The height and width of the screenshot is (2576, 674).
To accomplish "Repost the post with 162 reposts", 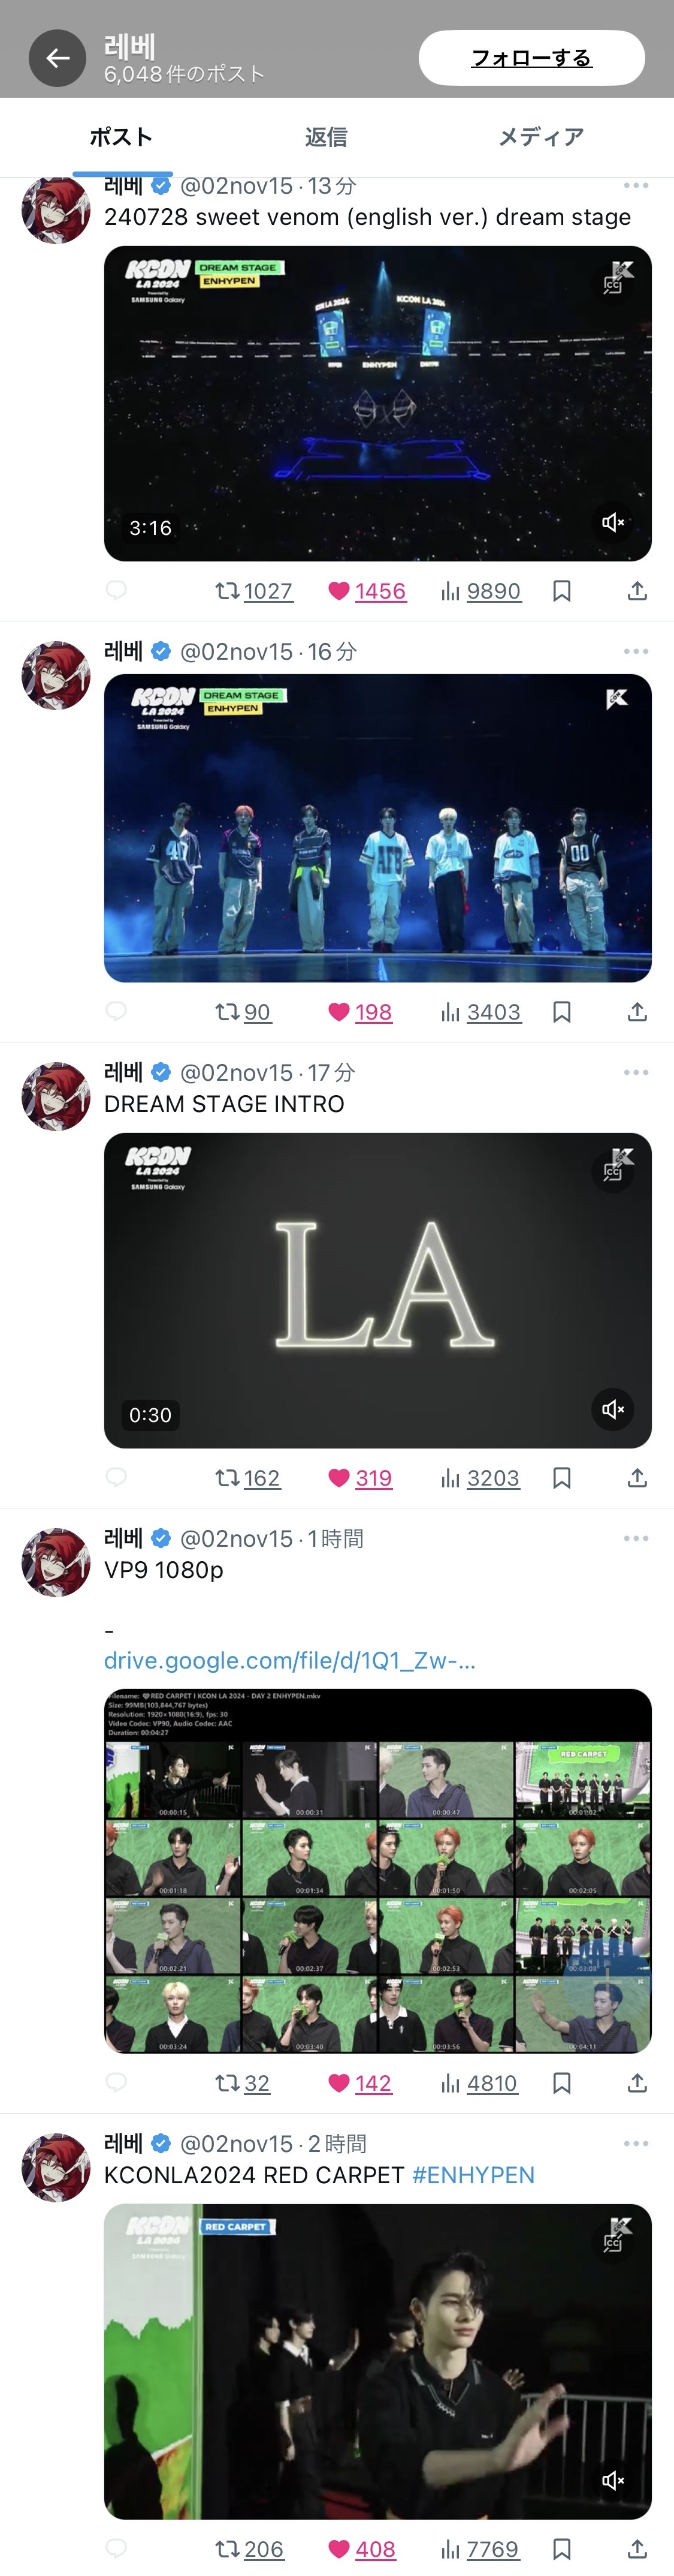I will click(x=247, y=1478).
